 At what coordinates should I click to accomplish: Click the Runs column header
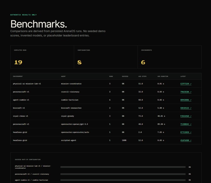click(111, 76)
